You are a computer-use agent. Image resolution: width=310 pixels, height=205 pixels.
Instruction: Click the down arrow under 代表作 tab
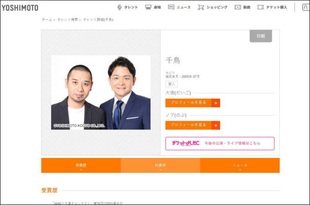(x=160, y=170)
